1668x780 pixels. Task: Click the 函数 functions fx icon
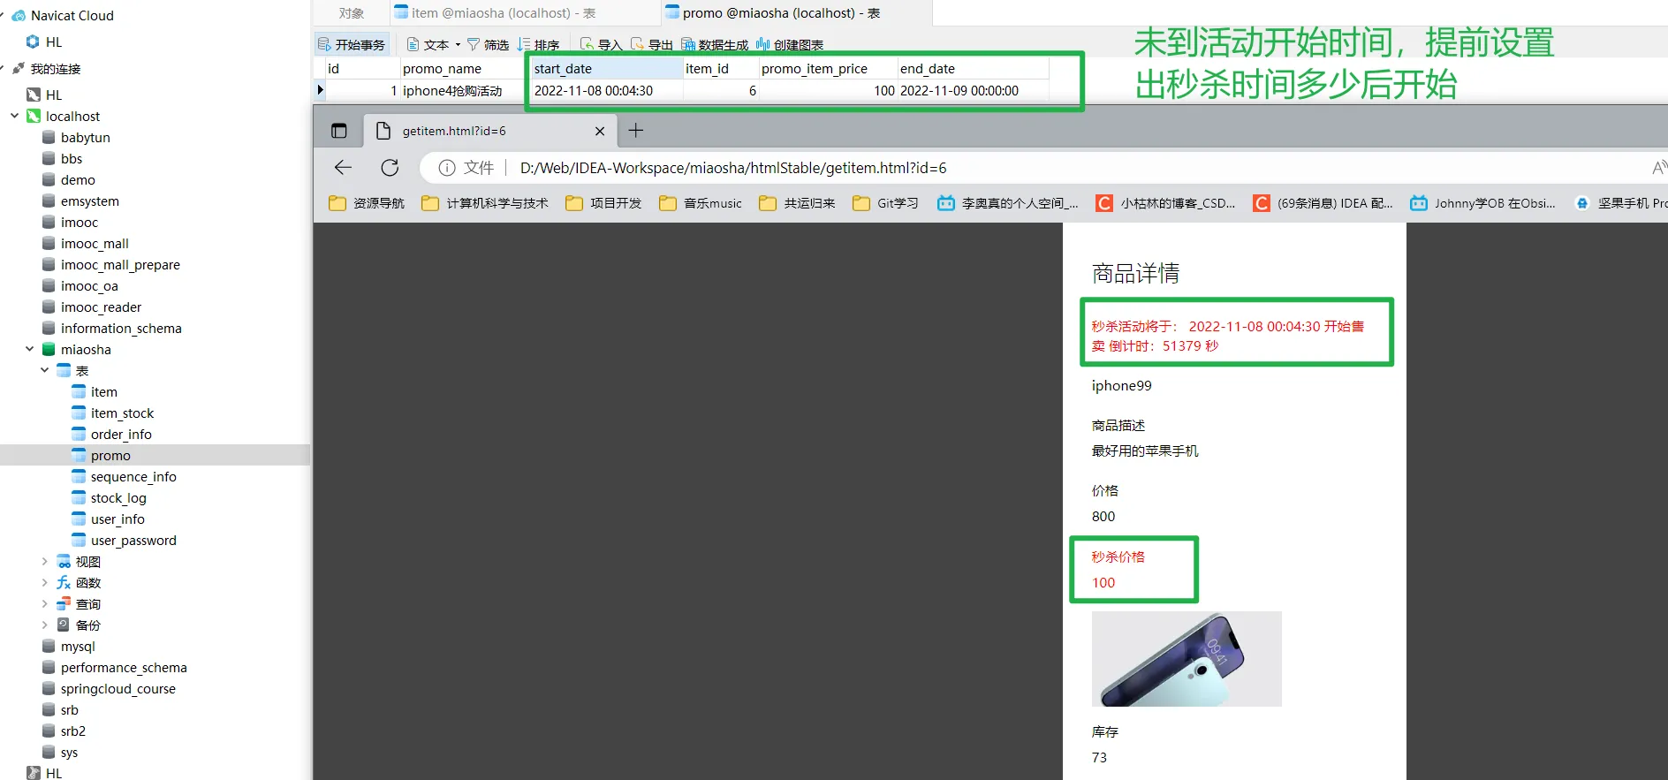(64, 583)
